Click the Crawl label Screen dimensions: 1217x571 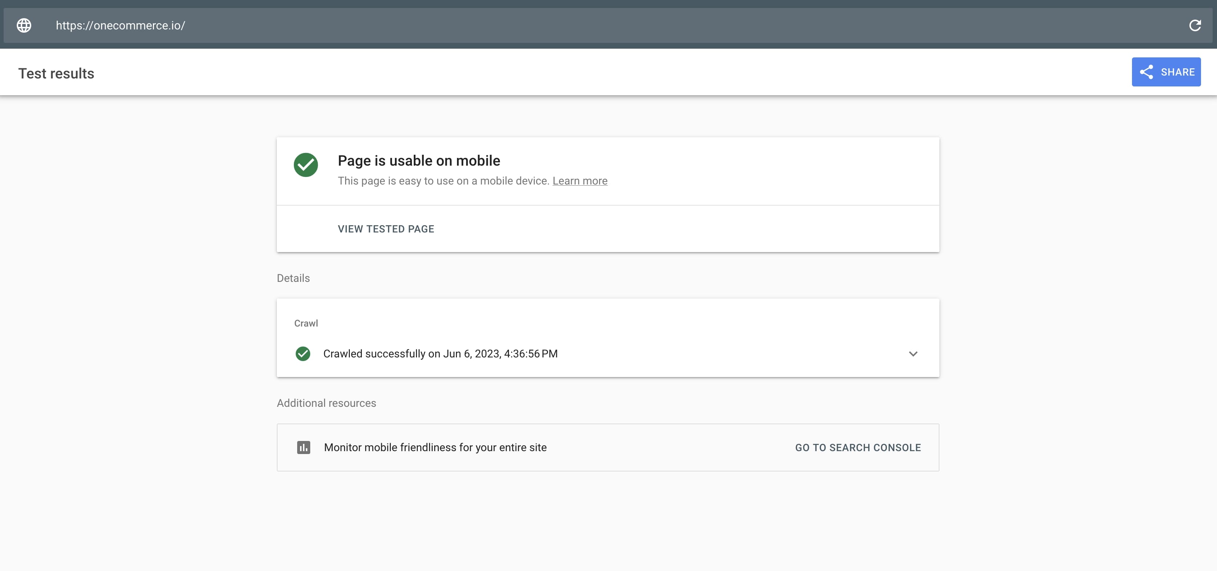(306, 324)
